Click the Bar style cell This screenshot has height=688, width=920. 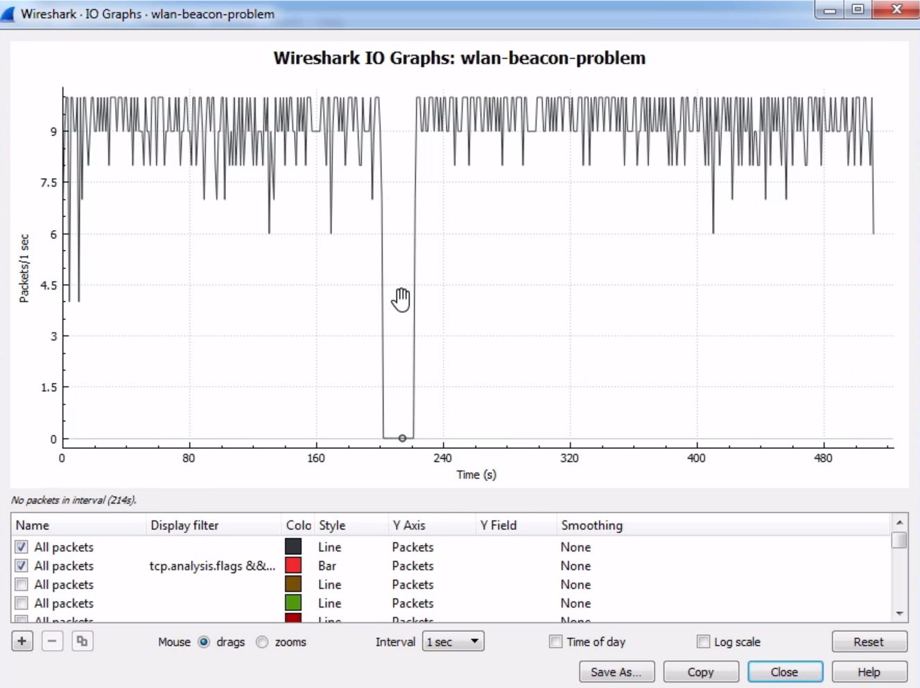coord(327,566)
